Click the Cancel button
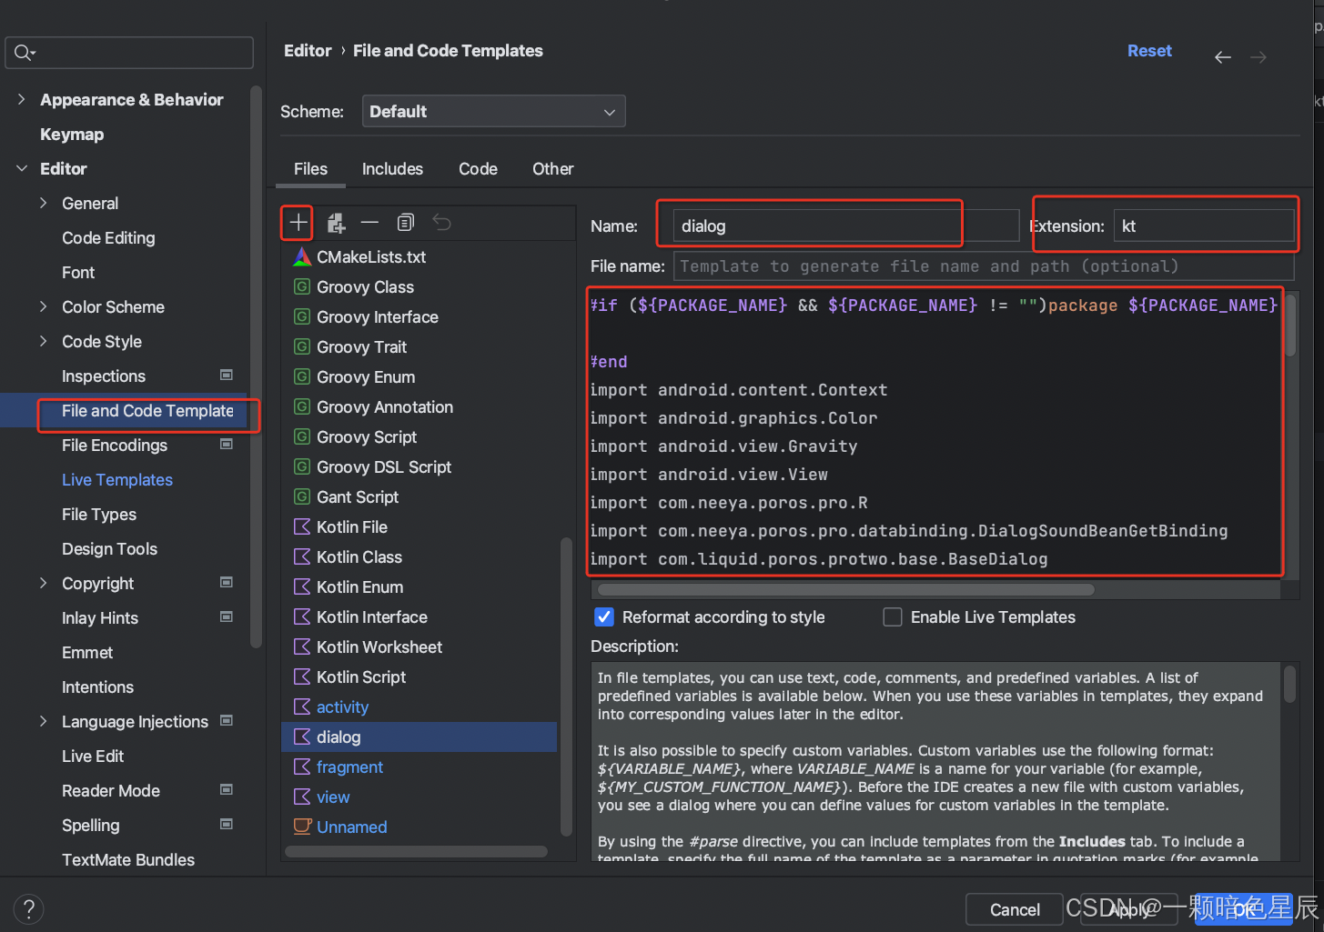The width and height of the screenshot is (1324, 932). tap(1014, 909)
